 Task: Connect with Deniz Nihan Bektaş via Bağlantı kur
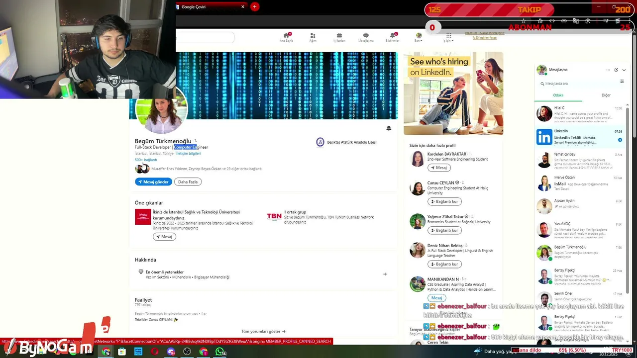[444, 264]
